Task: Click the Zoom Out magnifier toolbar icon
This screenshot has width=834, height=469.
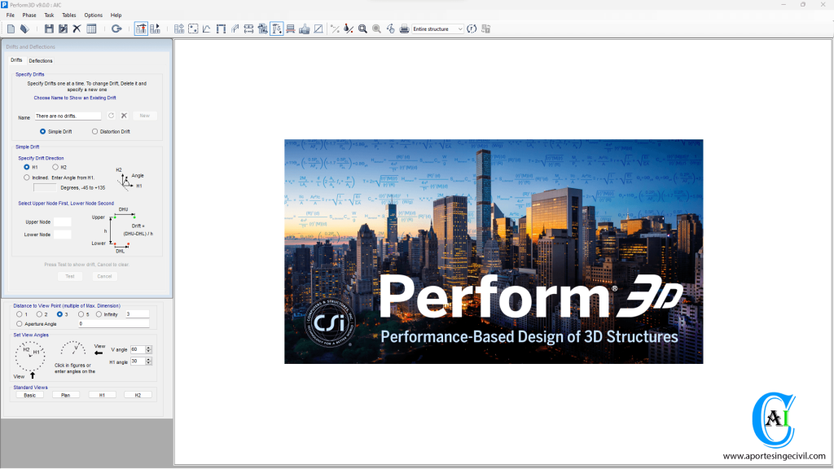Action: click(377, 28)
